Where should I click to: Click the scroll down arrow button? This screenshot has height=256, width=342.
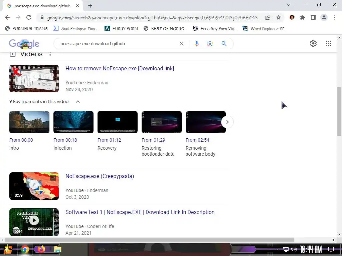click(x=339, y=235)
